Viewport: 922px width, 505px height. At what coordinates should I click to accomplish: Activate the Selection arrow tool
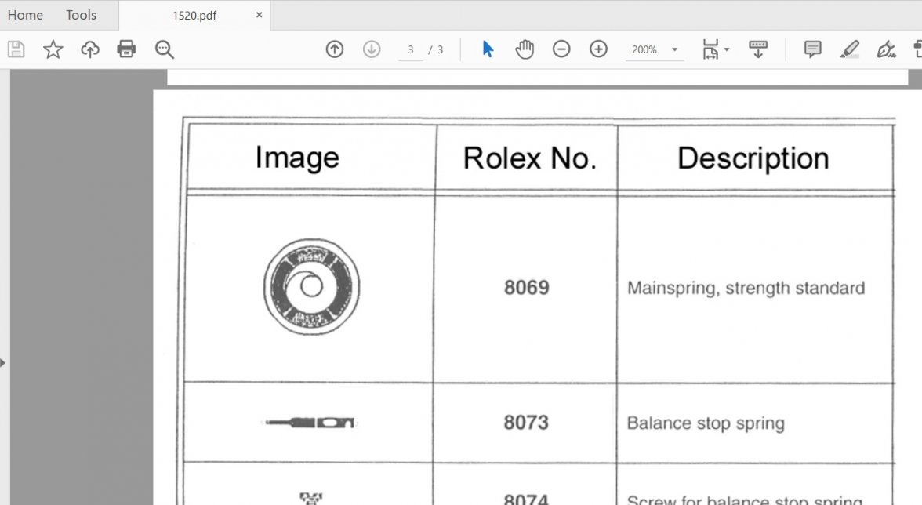pyautogui.click(x=488, y=49)
